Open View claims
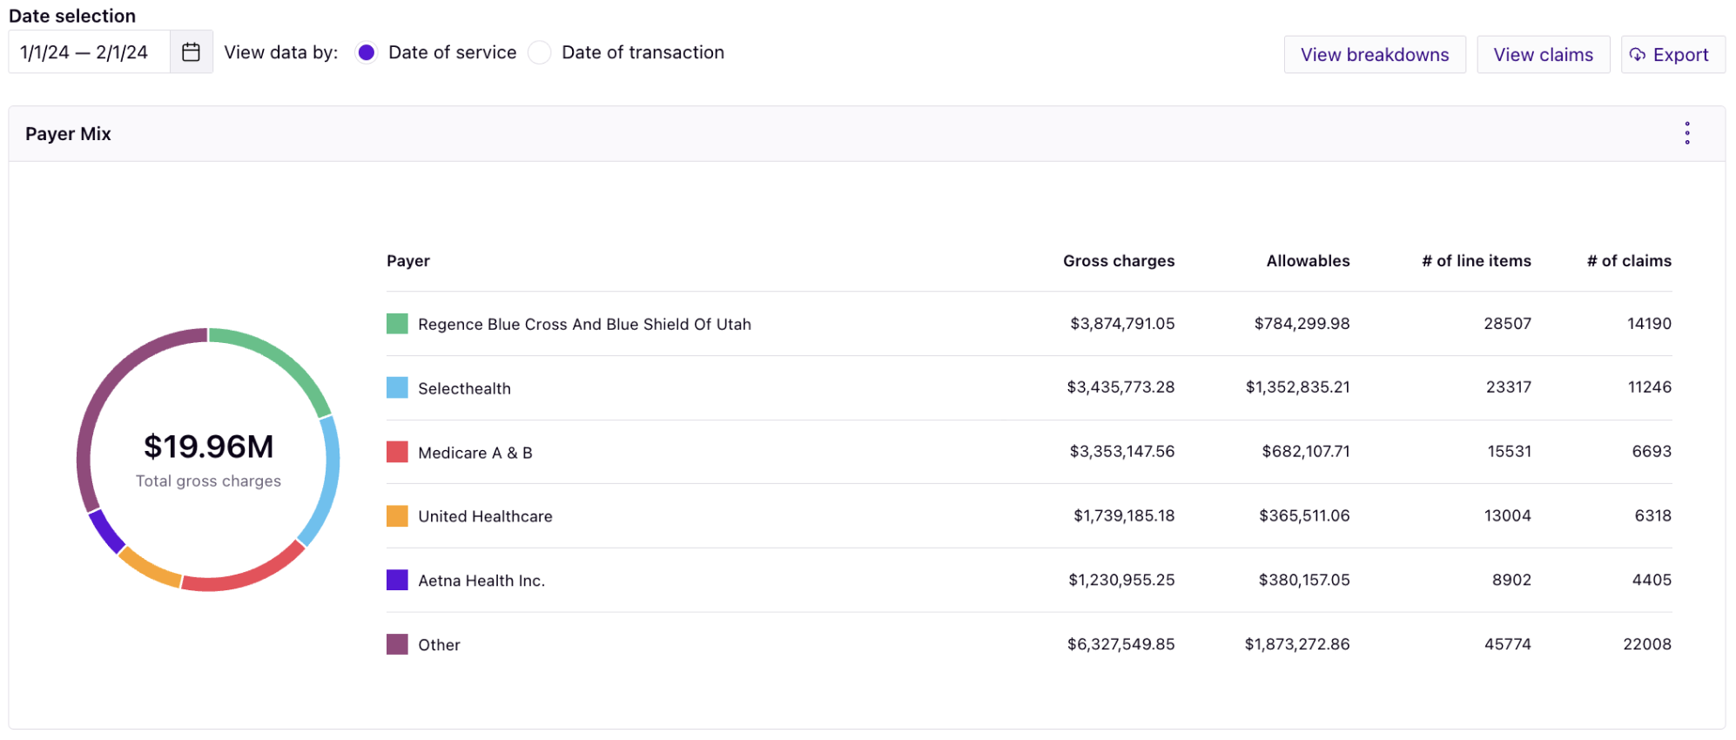Viewport: 1736px width, 740px height. [1544, 55]
